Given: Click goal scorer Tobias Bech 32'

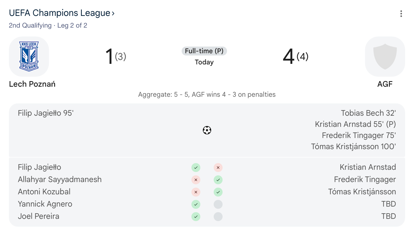Looking at the screenshot, I should point(368,113).
